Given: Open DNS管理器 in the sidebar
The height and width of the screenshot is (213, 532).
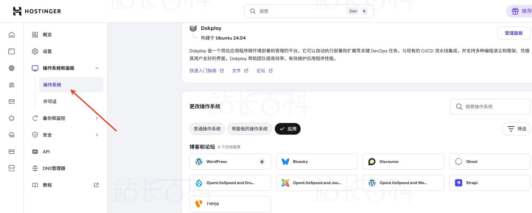Looking at the screenshot, I should pyautogui.click(x=54, y=168).
